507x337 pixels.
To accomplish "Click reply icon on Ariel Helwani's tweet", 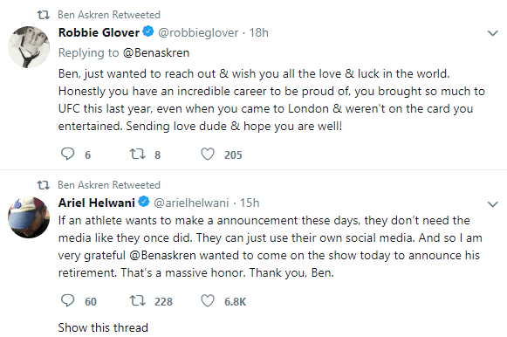I will [67, 301].
